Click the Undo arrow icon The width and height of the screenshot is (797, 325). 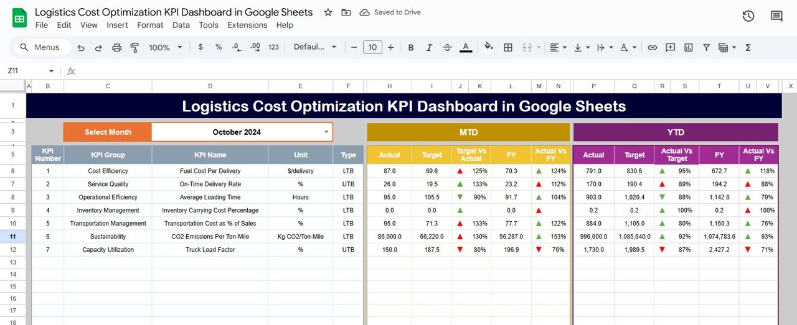[x=81, y=47]
